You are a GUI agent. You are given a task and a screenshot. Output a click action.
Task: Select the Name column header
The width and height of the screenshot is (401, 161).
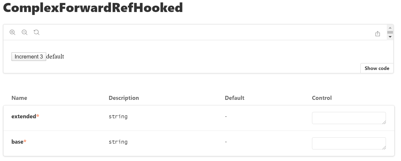tap(19, 98)
